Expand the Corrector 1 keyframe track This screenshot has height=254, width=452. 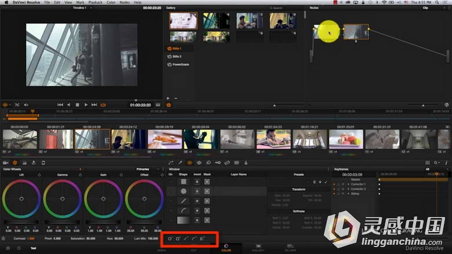[348, 184]
